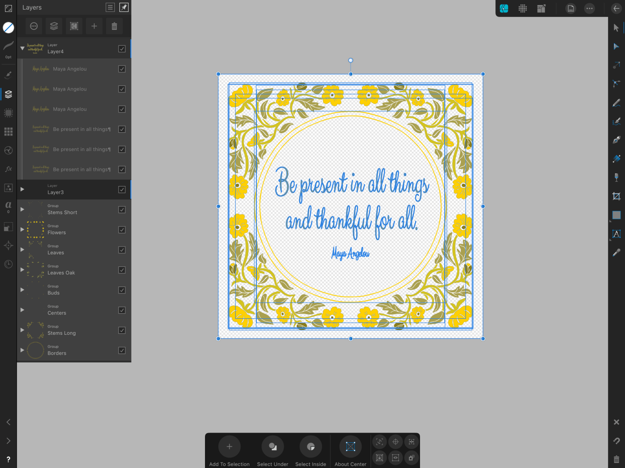The height and width of the screenshot is (468, 625).
Task: Pick the Crop tool in right toolbar
Action: click(616, 197)
